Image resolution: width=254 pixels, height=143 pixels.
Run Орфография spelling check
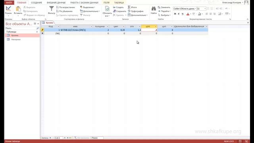click(136, 11)
